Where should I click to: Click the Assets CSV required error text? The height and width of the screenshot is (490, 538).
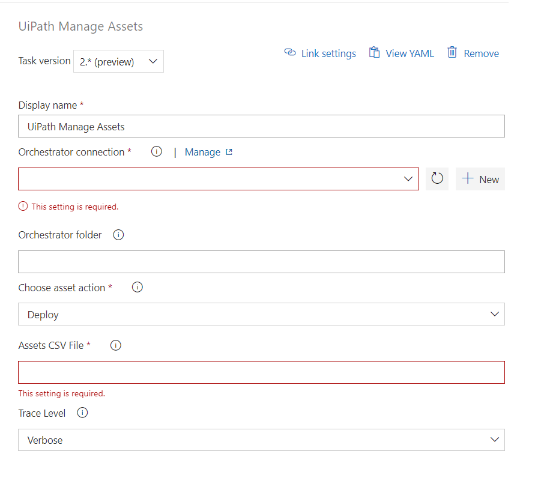coord(62,393)
